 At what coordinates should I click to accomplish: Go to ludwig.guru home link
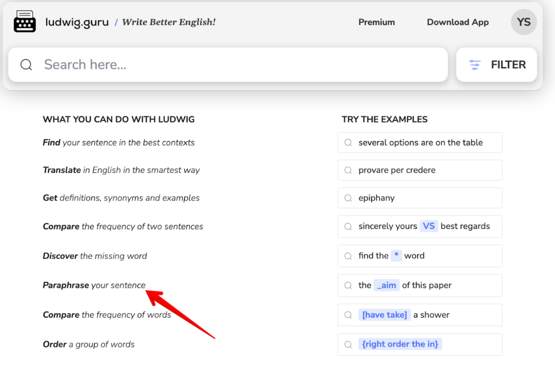tap(77, 22)
